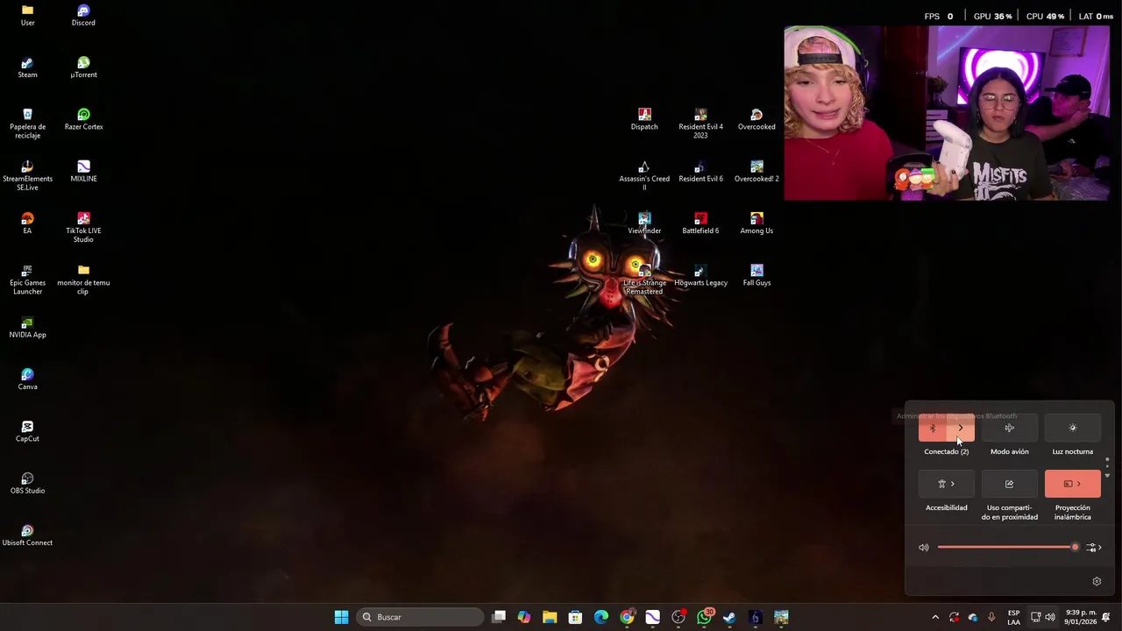Image resolution: width=1122 pixels, height=631 pixels.
Task: Open Copilot from the taskbar
Action: (524, 617)
